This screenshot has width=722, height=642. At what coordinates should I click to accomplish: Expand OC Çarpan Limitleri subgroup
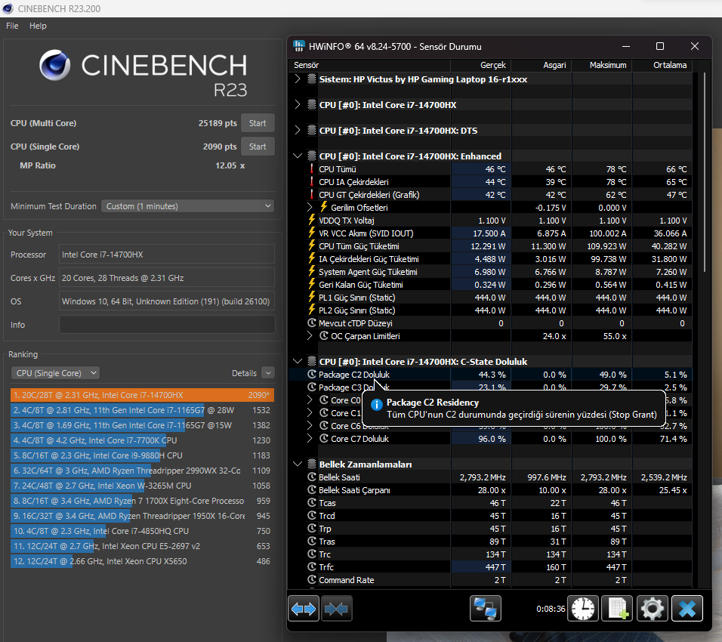310,336
